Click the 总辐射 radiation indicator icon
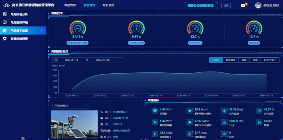This screenshot has width=283, height=140. [155, 111]
